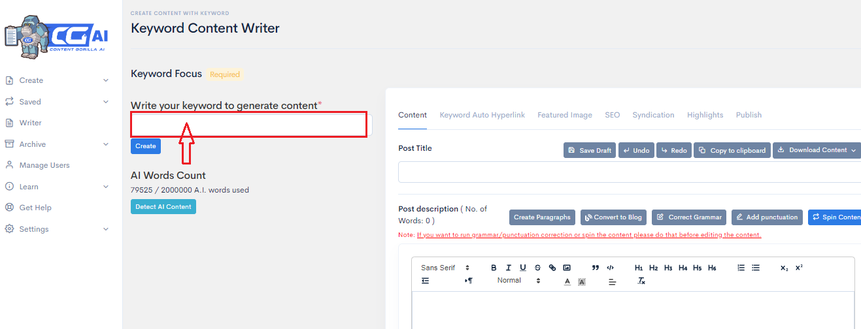Clear text formatting
This screenshot has height=329, width=861.
pyautogui.click(x=642, y=281)
